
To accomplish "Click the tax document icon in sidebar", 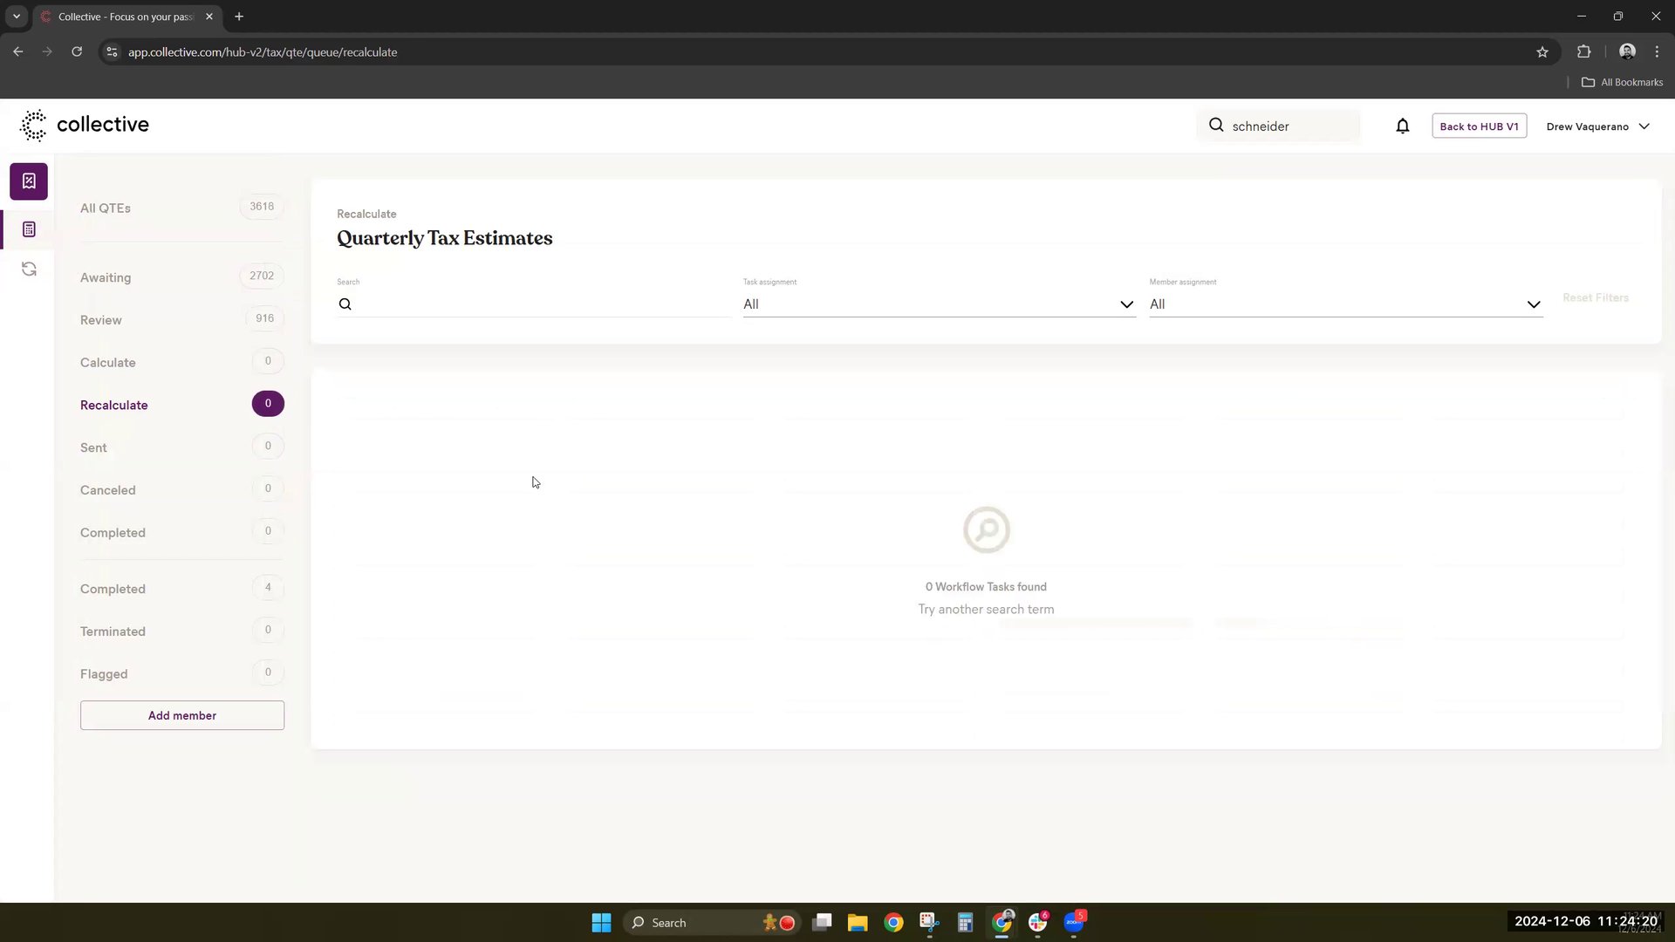I will click(x=29, y=181).
